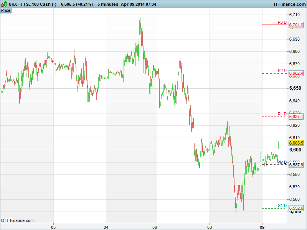Select the R3 D resistance line label

click(282, 22)
